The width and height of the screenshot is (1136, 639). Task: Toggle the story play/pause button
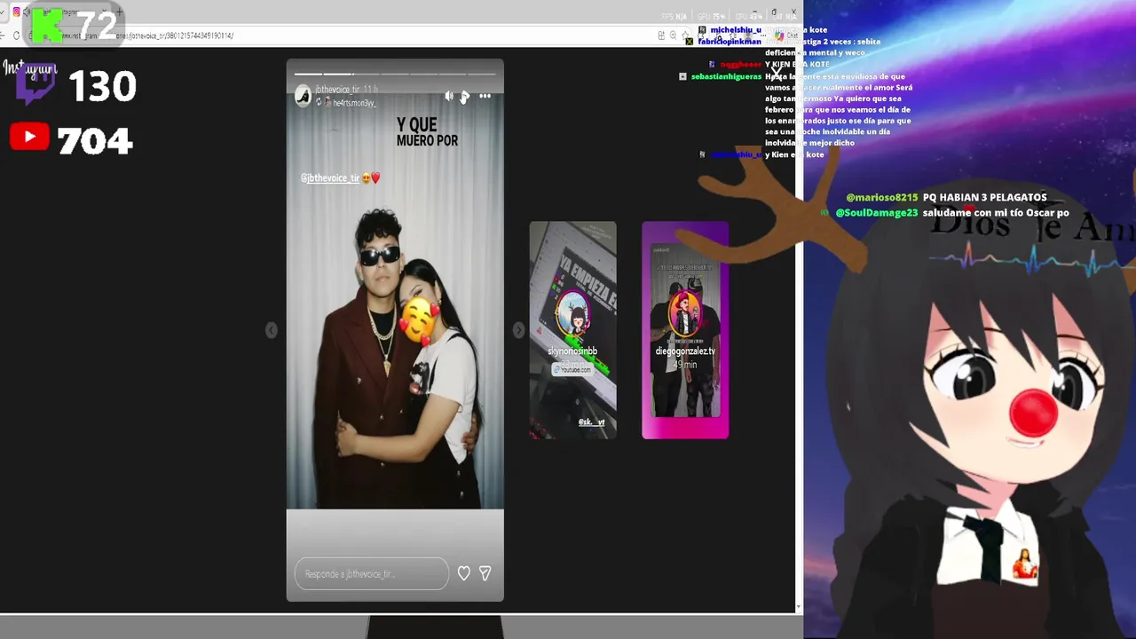pyautogui.click(x=465, y=96)
